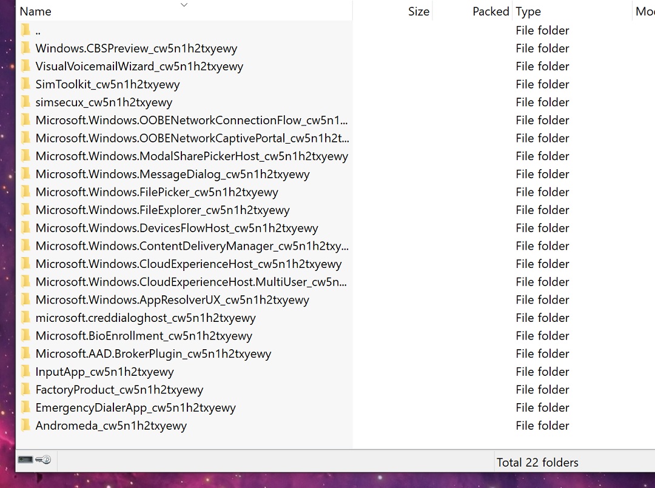Viewport: 655px width, 488px height.
Task: Select Microsoft.AAD.BrokerPlugin folder name
Action: pos(153,354)
